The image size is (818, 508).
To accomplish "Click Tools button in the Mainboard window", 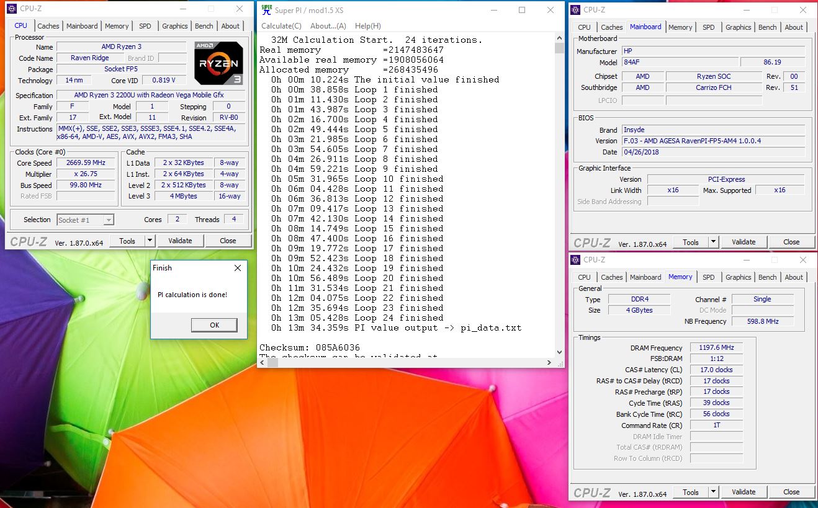I will click(691, 243).
